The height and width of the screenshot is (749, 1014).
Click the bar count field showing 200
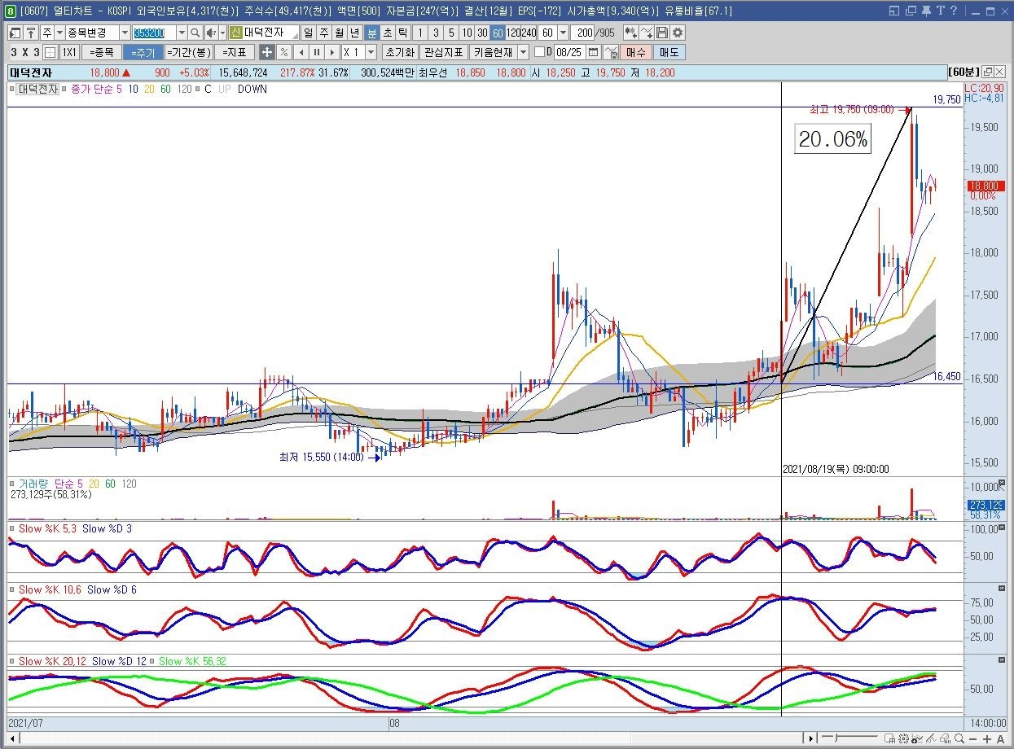582,33
